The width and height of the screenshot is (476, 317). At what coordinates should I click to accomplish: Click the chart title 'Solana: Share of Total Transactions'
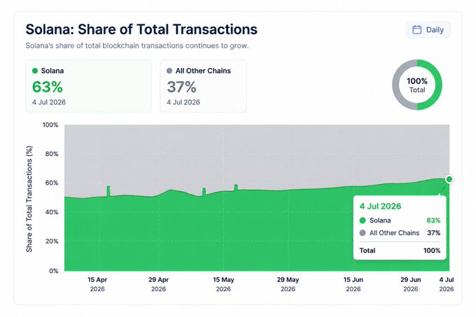tap(141, 29)
